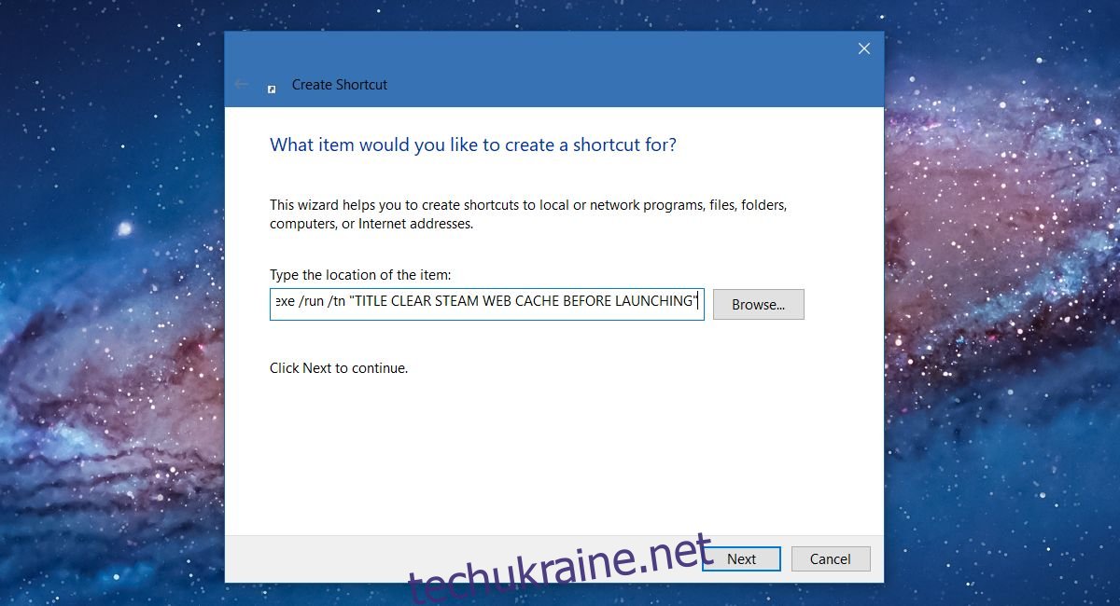Click the wizard description paragraph
1120x606 pixels.
[x=528, y=214]
